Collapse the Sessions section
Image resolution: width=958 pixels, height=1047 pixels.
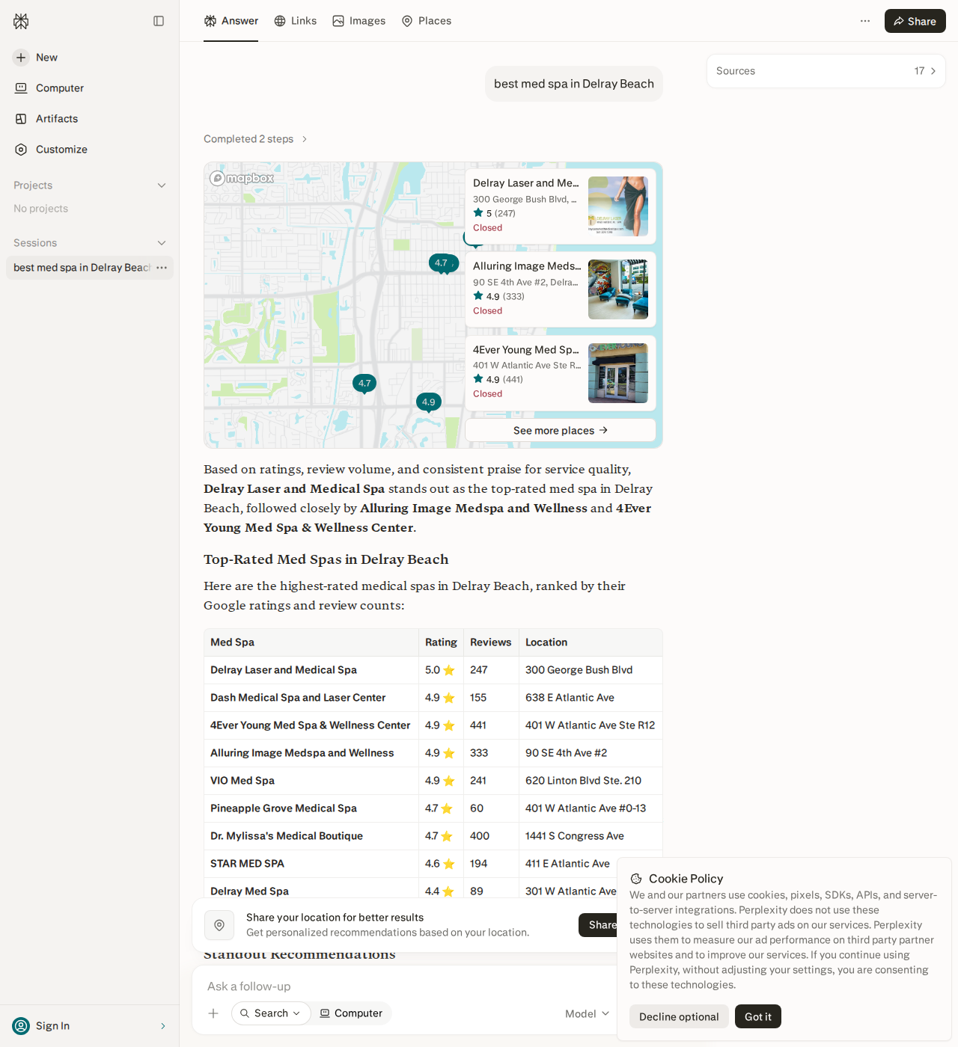(x=162, y=243)
